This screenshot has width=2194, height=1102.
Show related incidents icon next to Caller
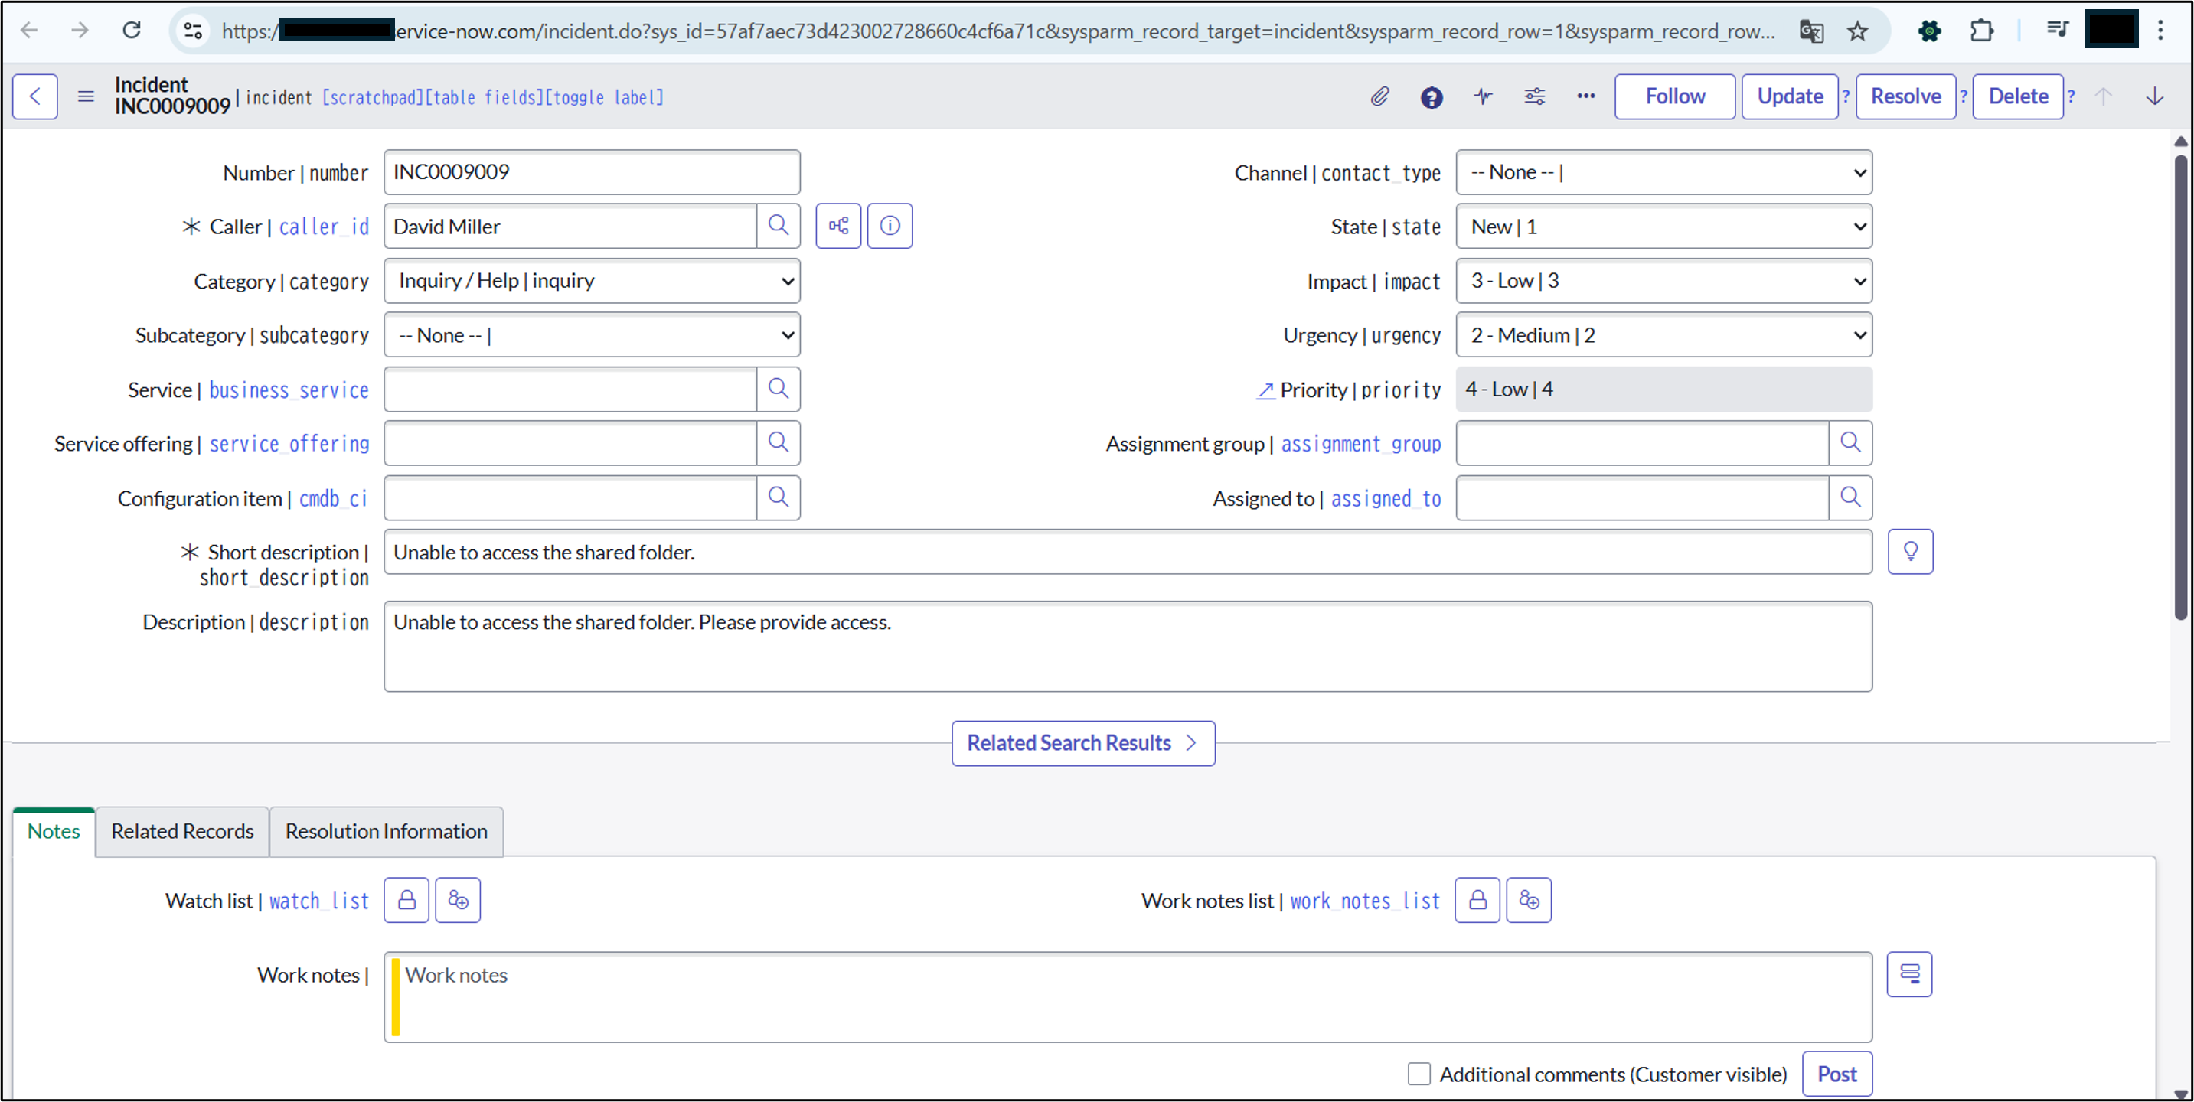[x=839, y=226]
